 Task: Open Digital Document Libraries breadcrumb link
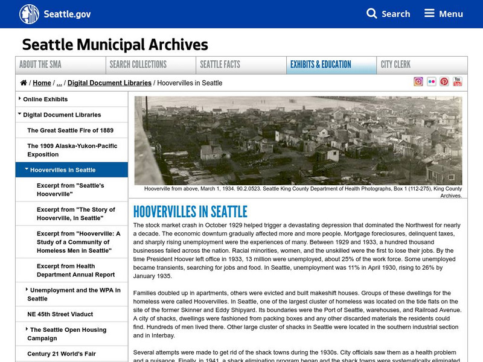[x=109, y=83]
